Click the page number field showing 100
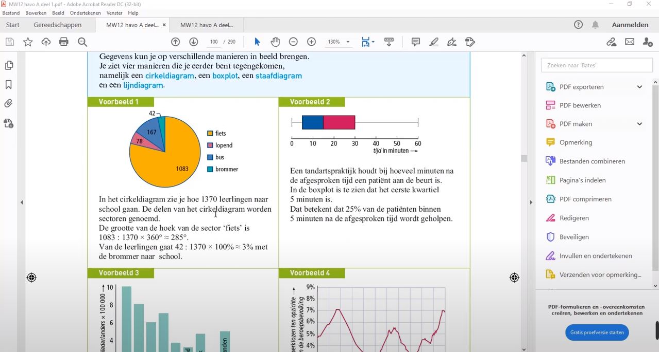 pyautogui.click(x=214, y=42)
